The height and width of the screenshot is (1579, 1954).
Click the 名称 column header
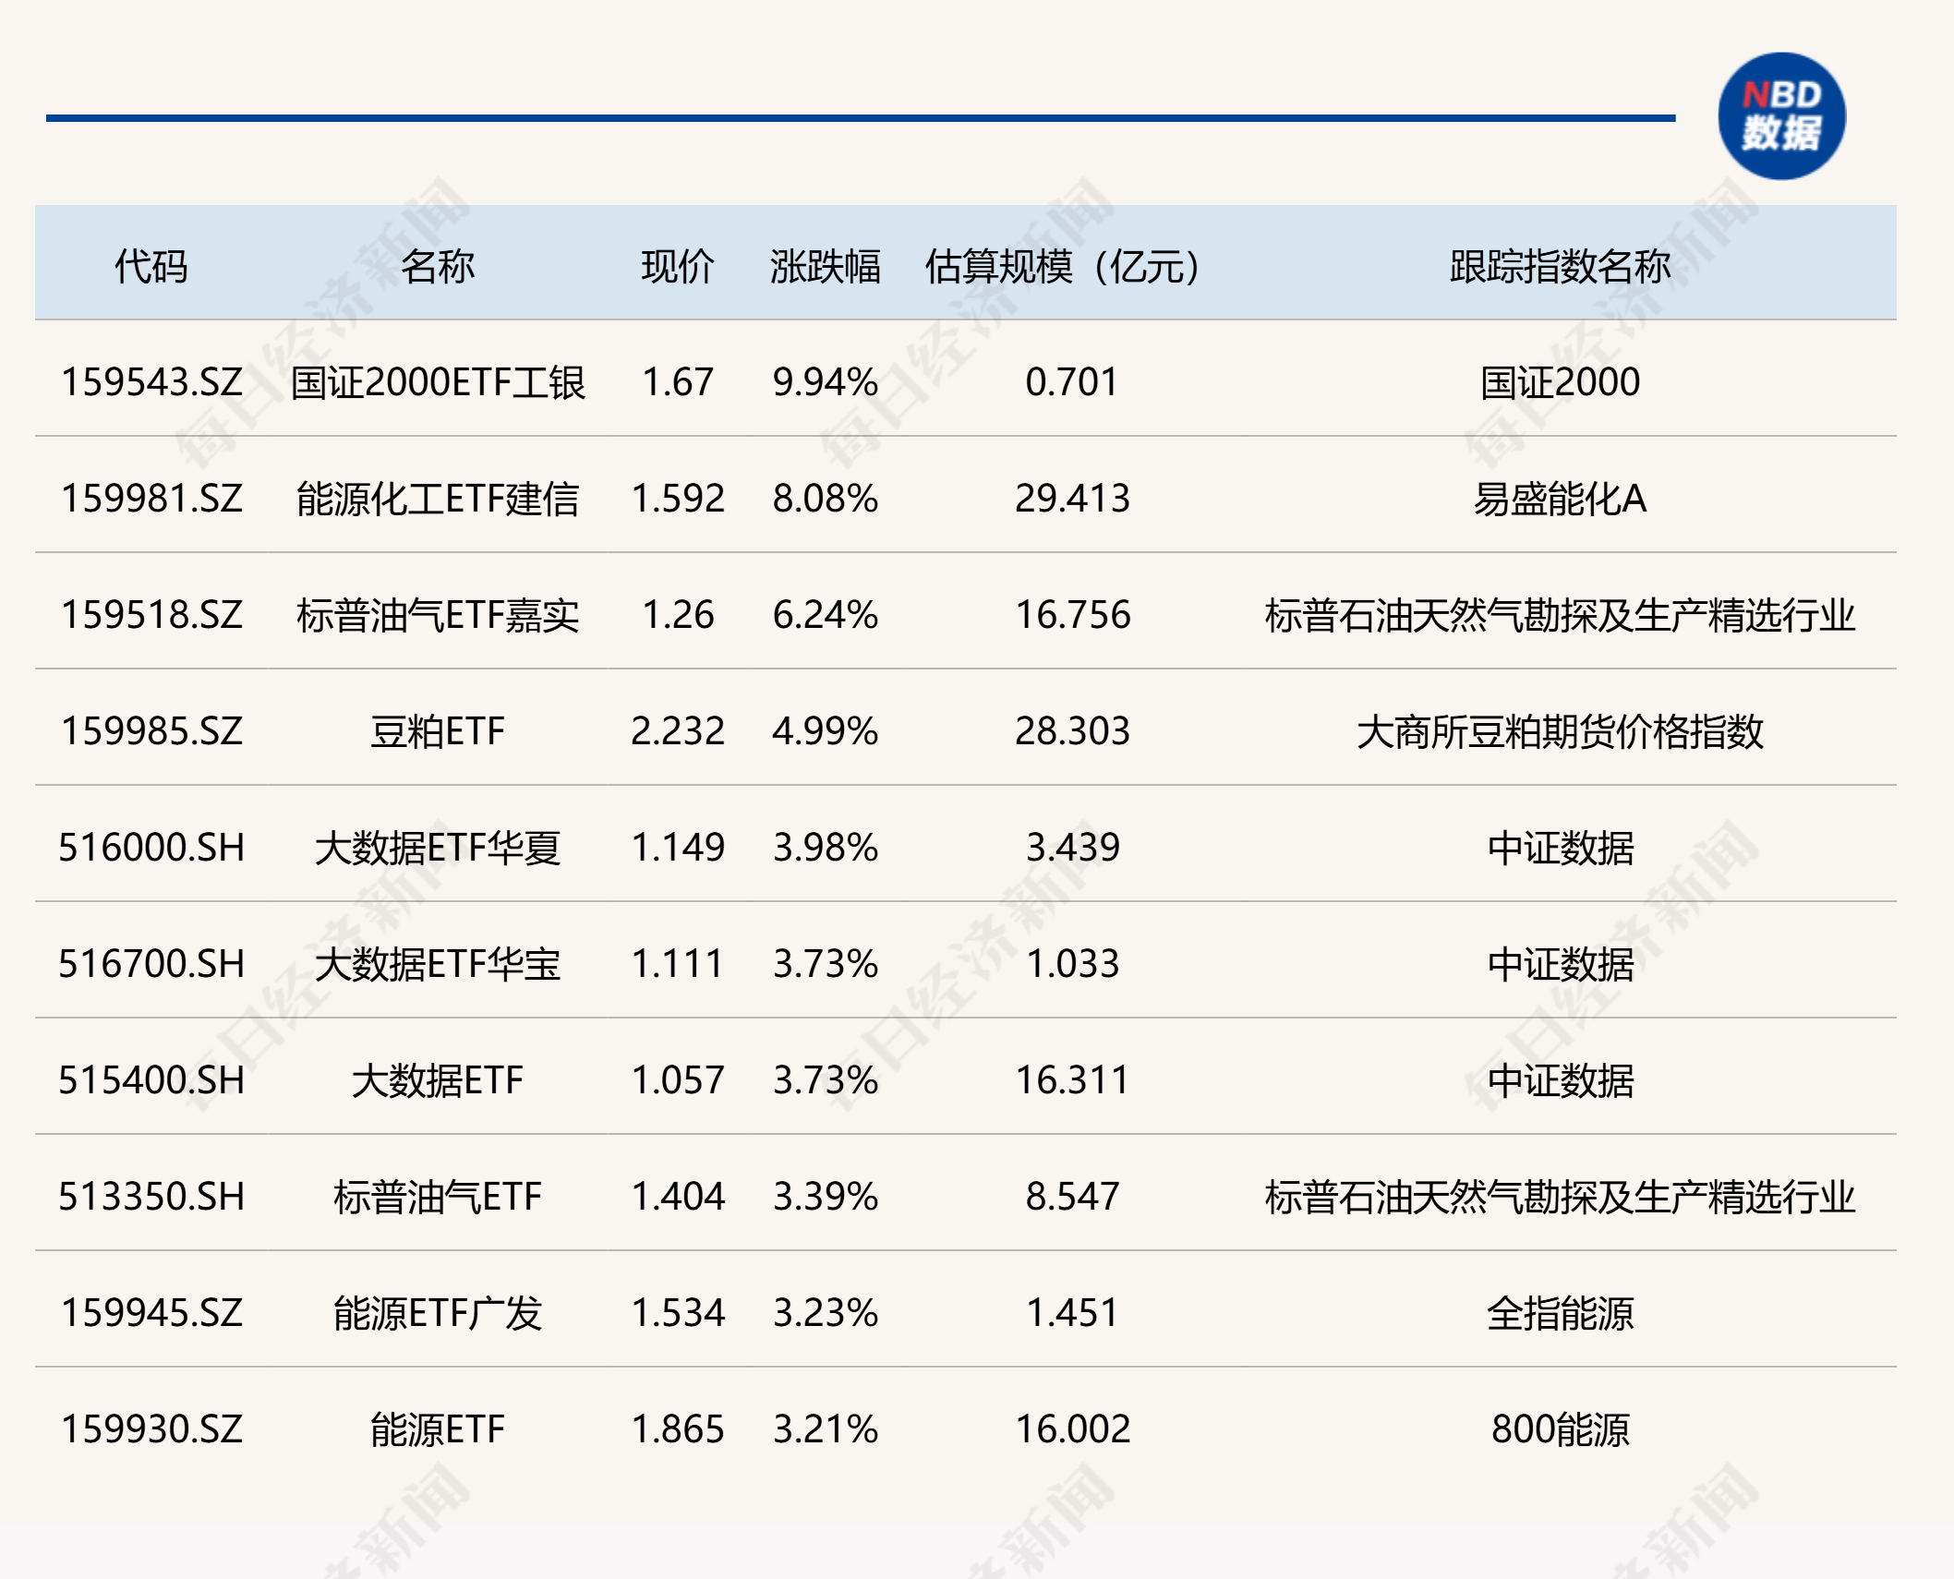[437, 266]
